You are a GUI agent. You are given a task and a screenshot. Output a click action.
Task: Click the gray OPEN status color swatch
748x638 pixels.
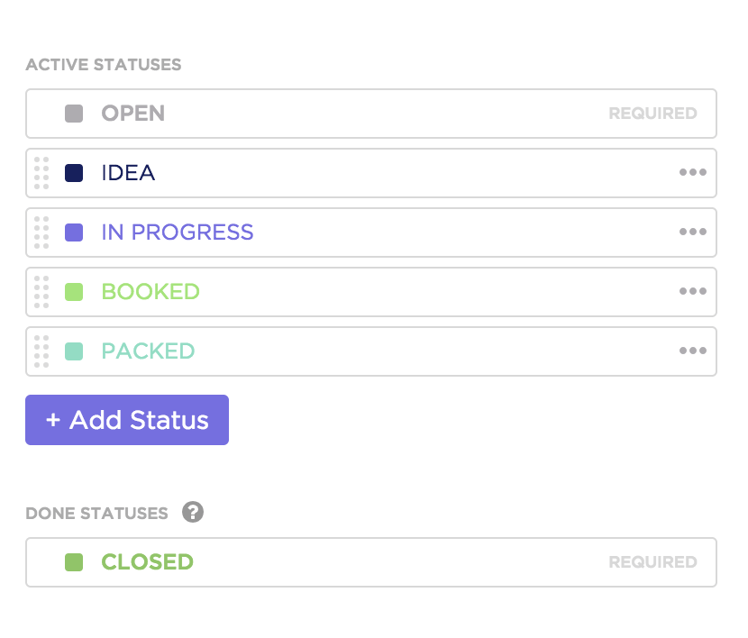click(74, 114)
